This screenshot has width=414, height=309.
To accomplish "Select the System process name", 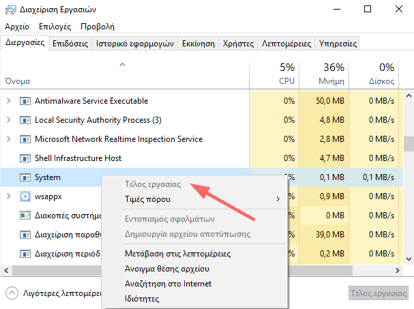I will 48,177.
